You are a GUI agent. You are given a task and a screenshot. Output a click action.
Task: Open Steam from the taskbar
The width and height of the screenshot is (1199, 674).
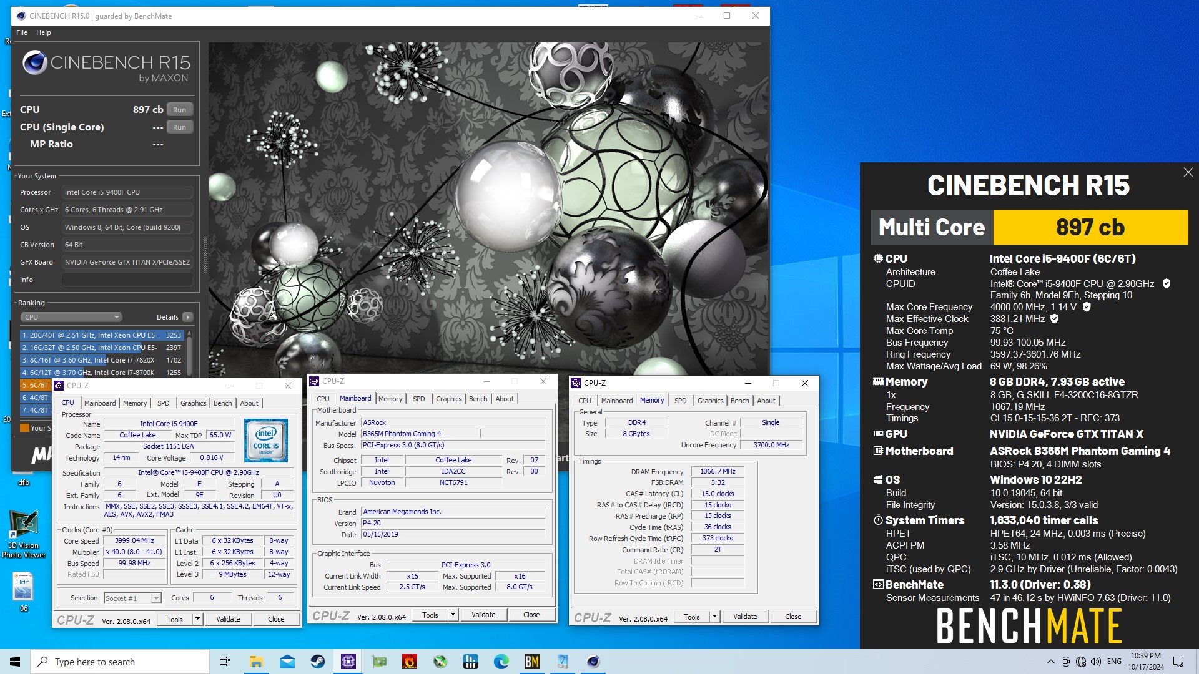tap(318, 662)
